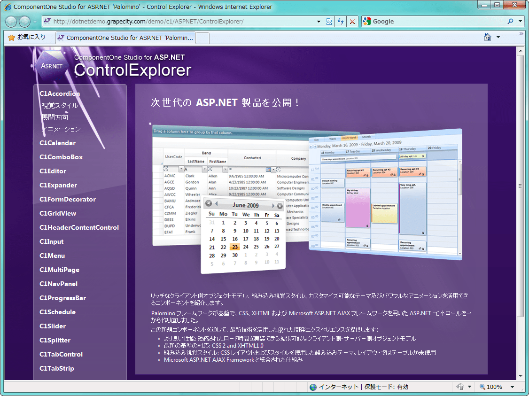Click the Home button icon
Image resolution: width=529 pixels, height=396 pixels.
489,37
